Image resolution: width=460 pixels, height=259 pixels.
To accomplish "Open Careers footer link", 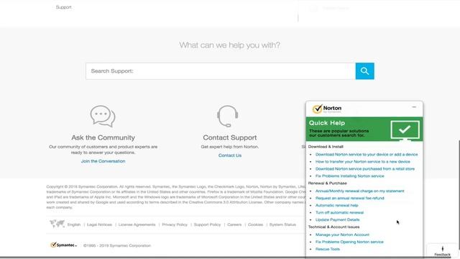I will tap(234, 224).
